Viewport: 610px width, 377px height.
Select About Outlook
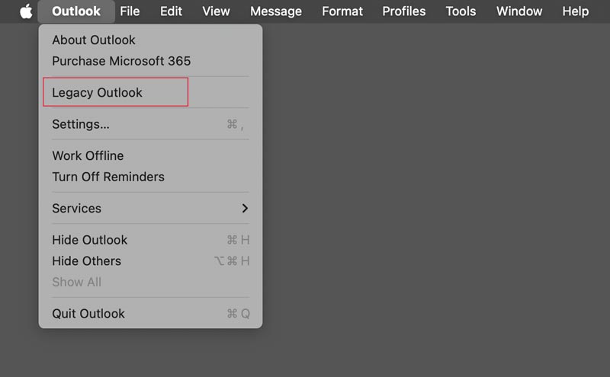coord(93,40)
